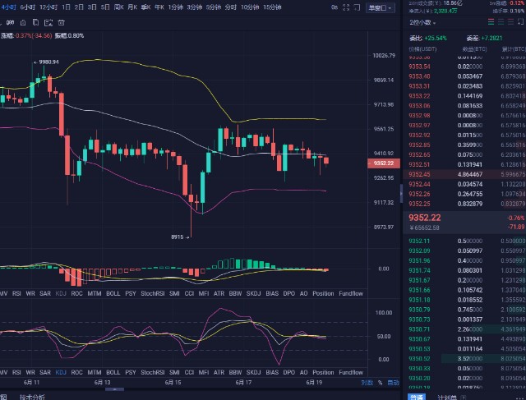The image size is (526, 400).
Task: Select MTM in the lower indicator row
Action: point(95,372)
